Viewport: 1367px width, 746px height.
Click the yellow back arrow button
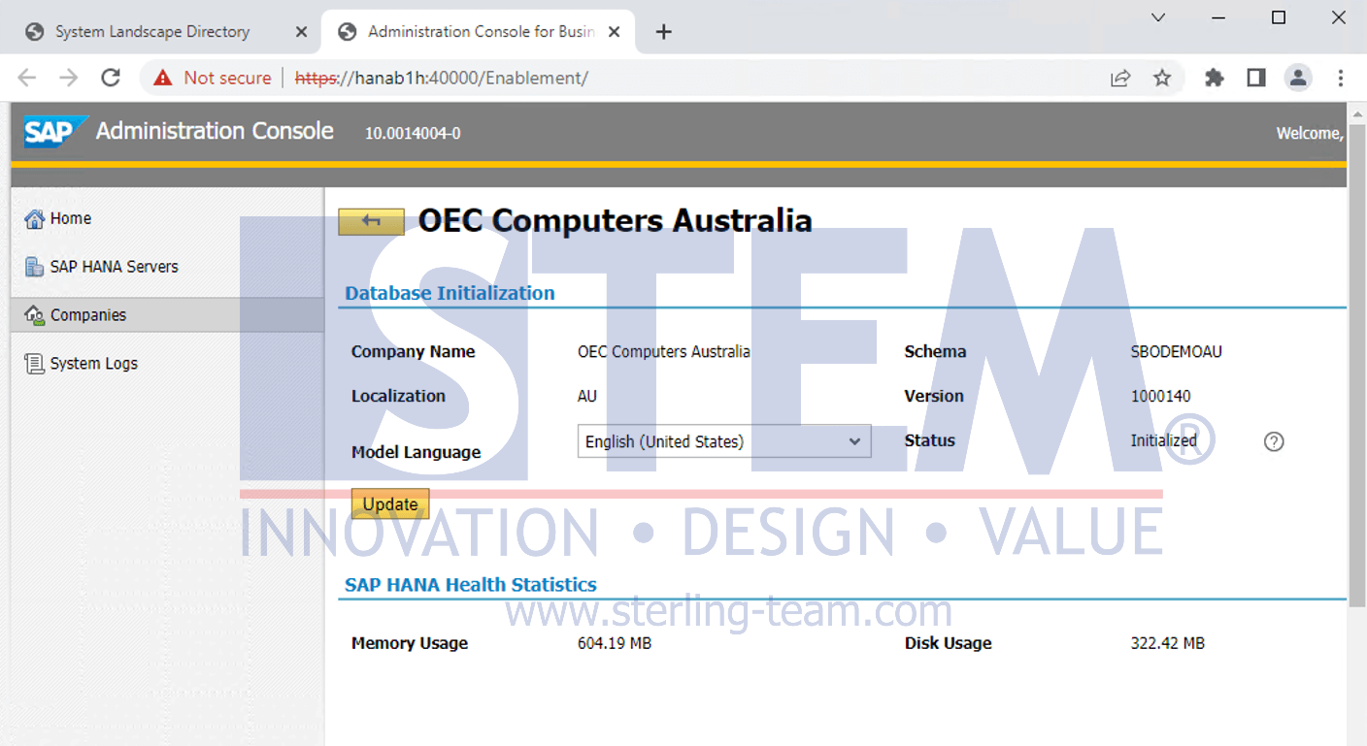tap(371, 221)
